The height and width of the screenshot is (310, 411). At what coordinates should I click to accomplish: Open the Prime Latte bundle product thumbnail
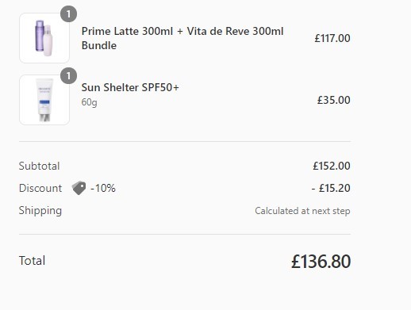(x=44, y=38)
